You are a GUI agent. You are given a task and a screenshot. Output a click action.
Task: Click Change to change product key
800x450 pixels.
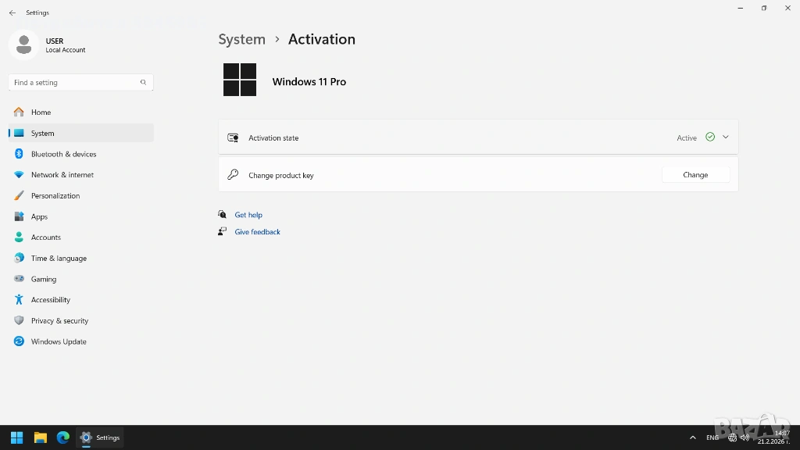click(695, 175)
